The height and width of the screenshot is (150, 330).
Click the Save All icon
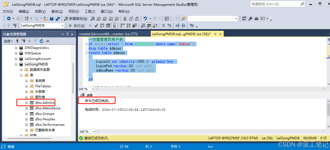coord(58,19)
